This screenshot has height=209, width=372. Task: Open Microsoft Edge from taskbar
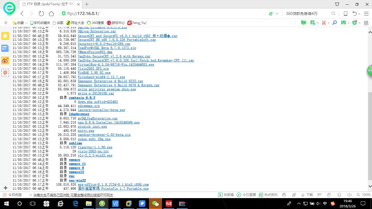(75, 204)
